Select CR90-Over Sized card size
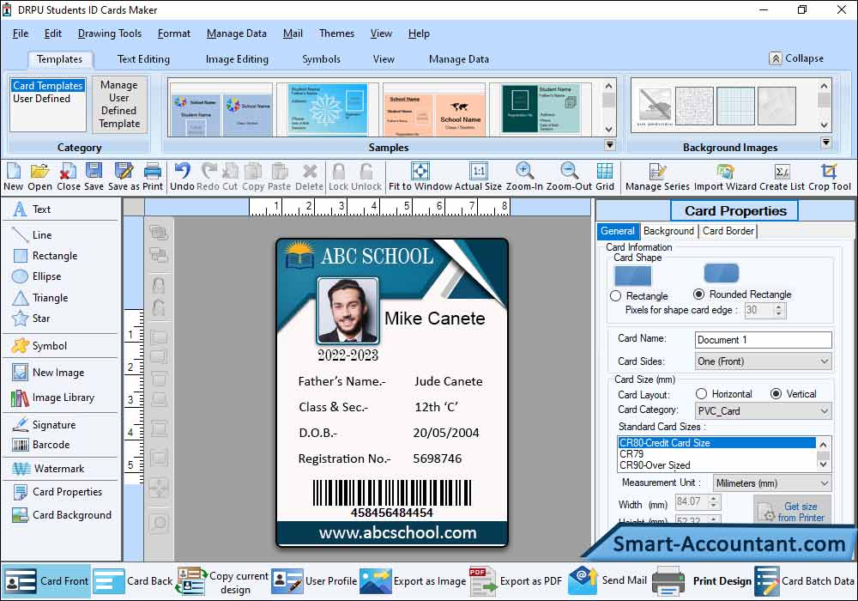The image size is (858, 601). [x=655, y=465]
